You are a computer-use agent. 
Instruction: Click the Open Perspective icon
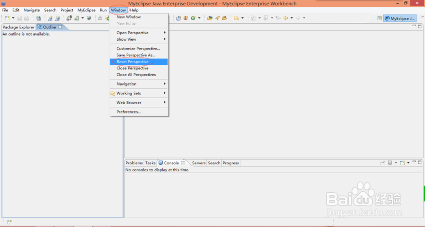380,18
